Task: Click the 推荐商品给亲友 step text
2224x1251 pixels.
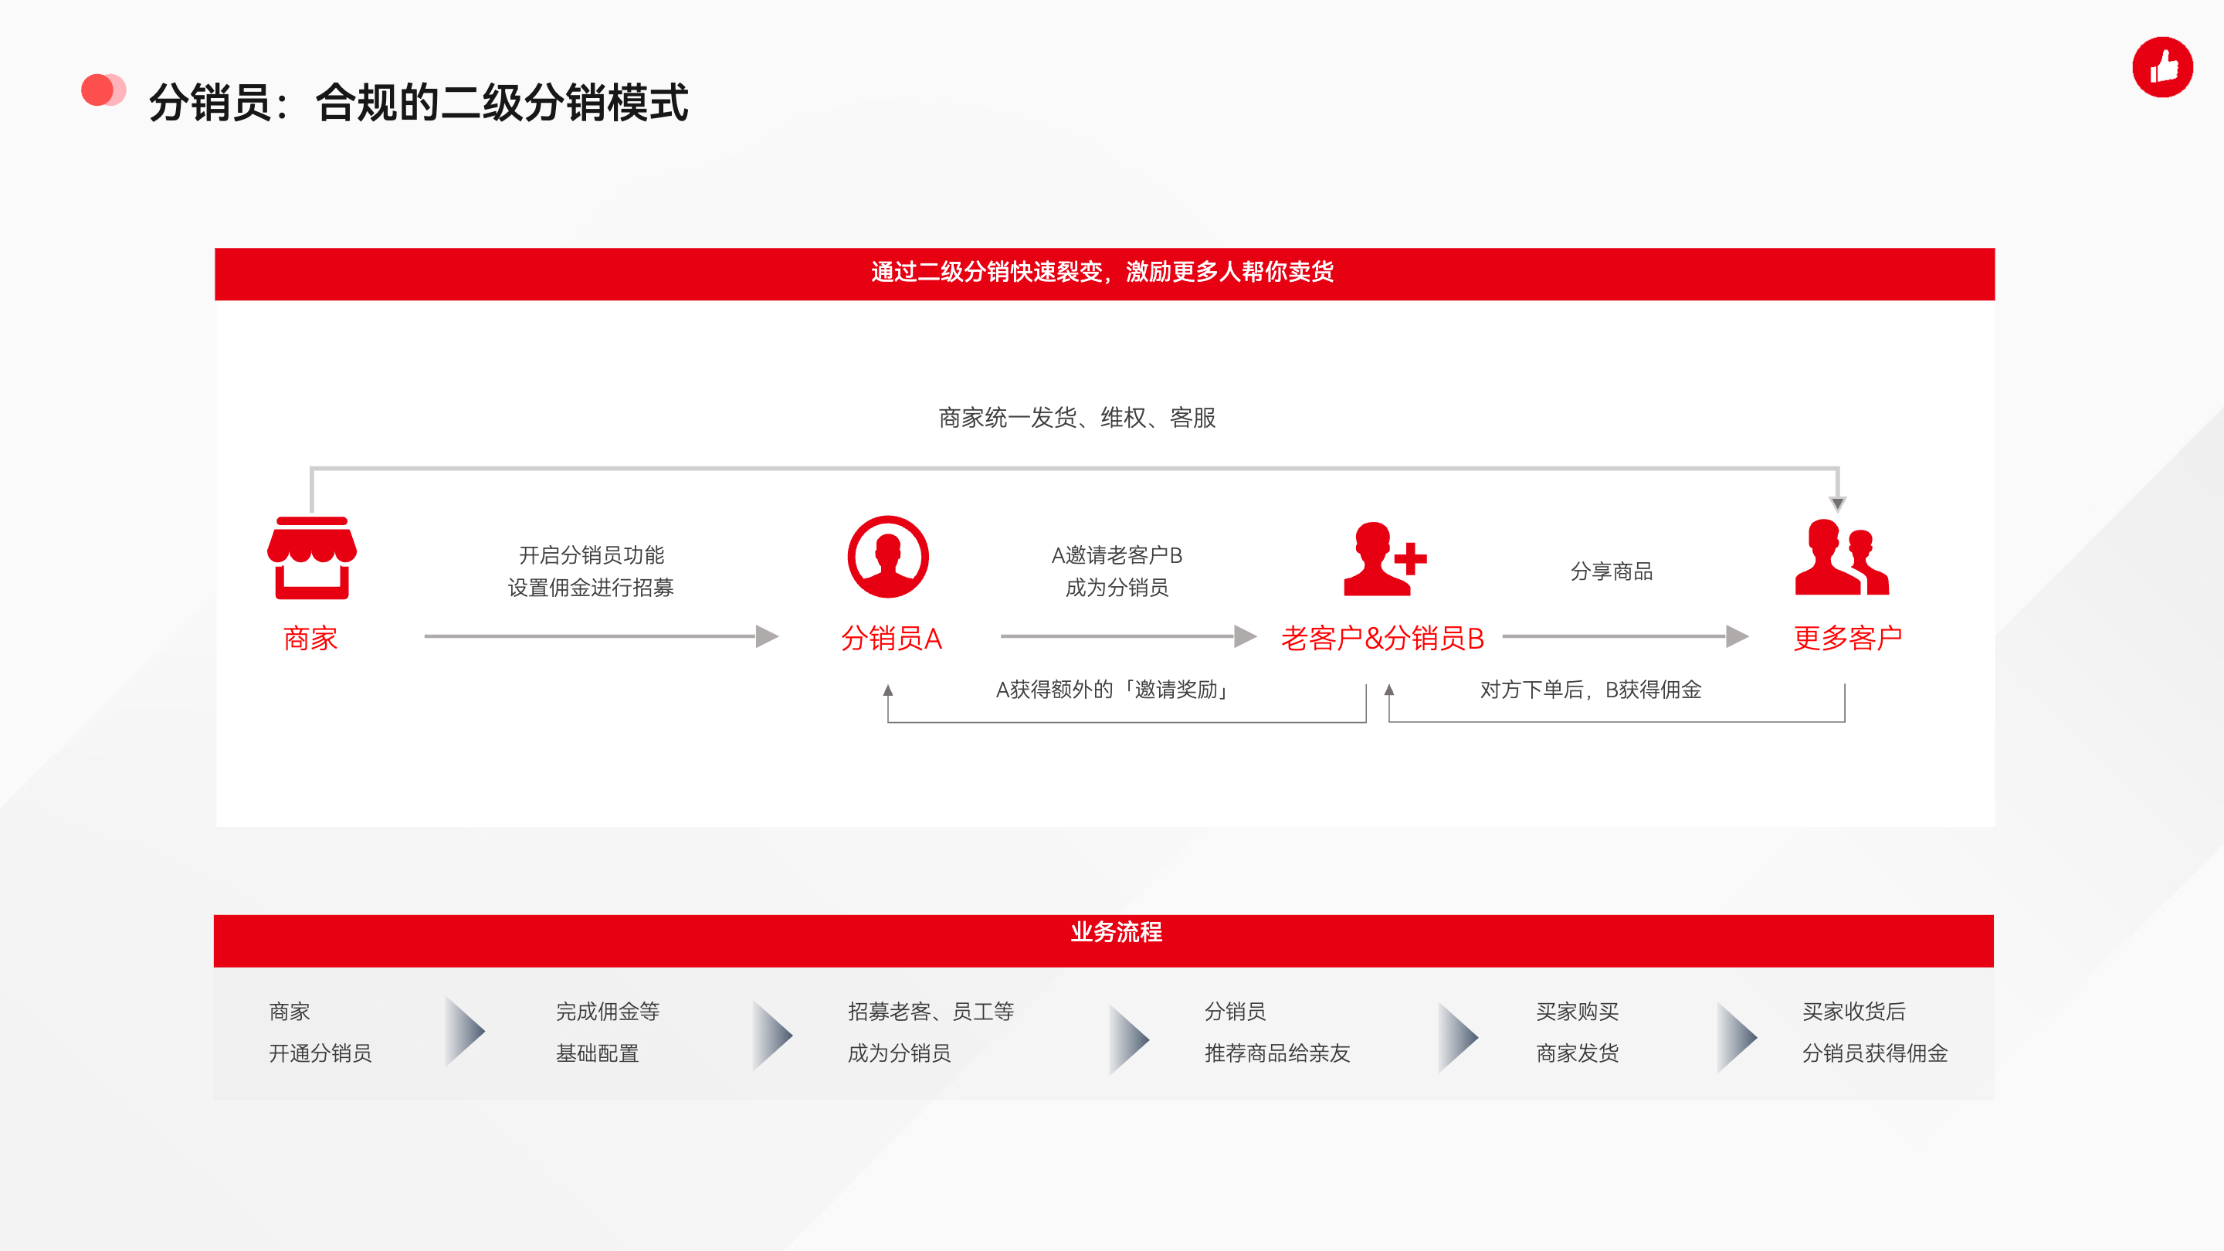Action: point(1277,1053)
